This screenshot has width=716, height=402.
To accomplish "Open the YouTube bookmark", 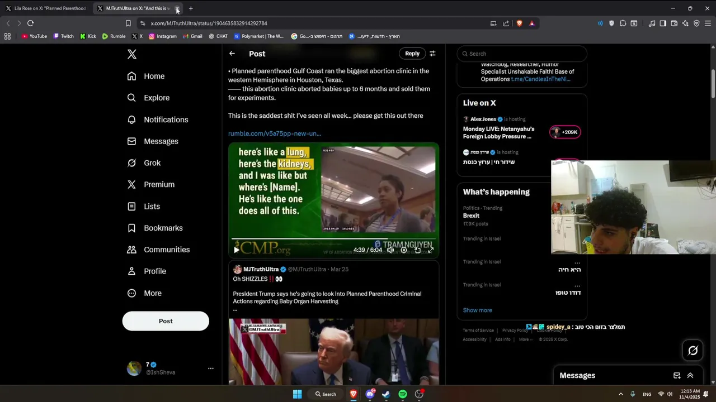I will click(x=35, y=36).
